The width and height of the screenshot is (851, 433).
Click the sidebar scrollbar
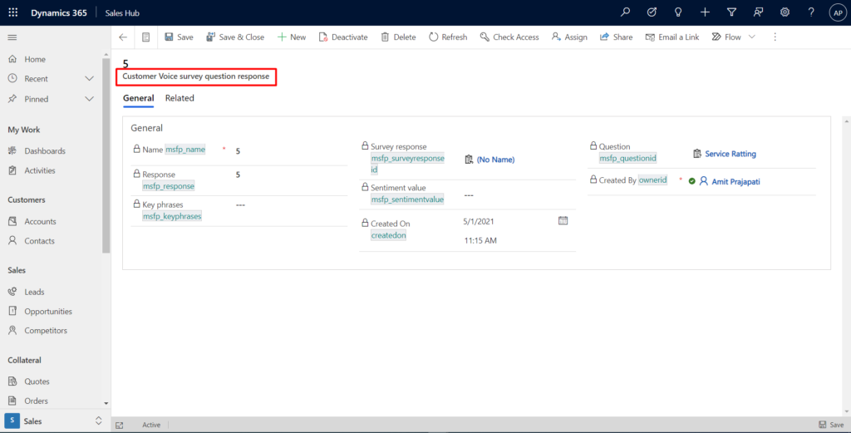click(x=106, y=155)
